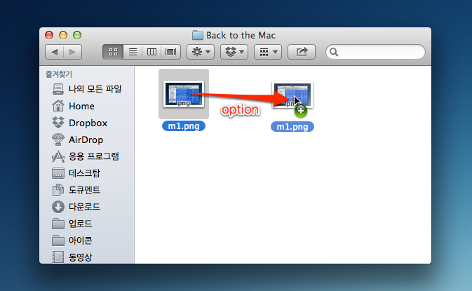
Task: Click into the Finder search field
Action: coord(375,52)
